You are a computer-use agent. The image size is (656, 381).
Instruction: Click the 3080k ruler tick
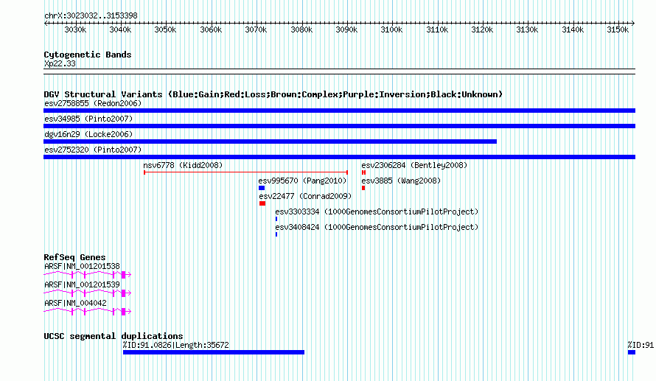301,29
